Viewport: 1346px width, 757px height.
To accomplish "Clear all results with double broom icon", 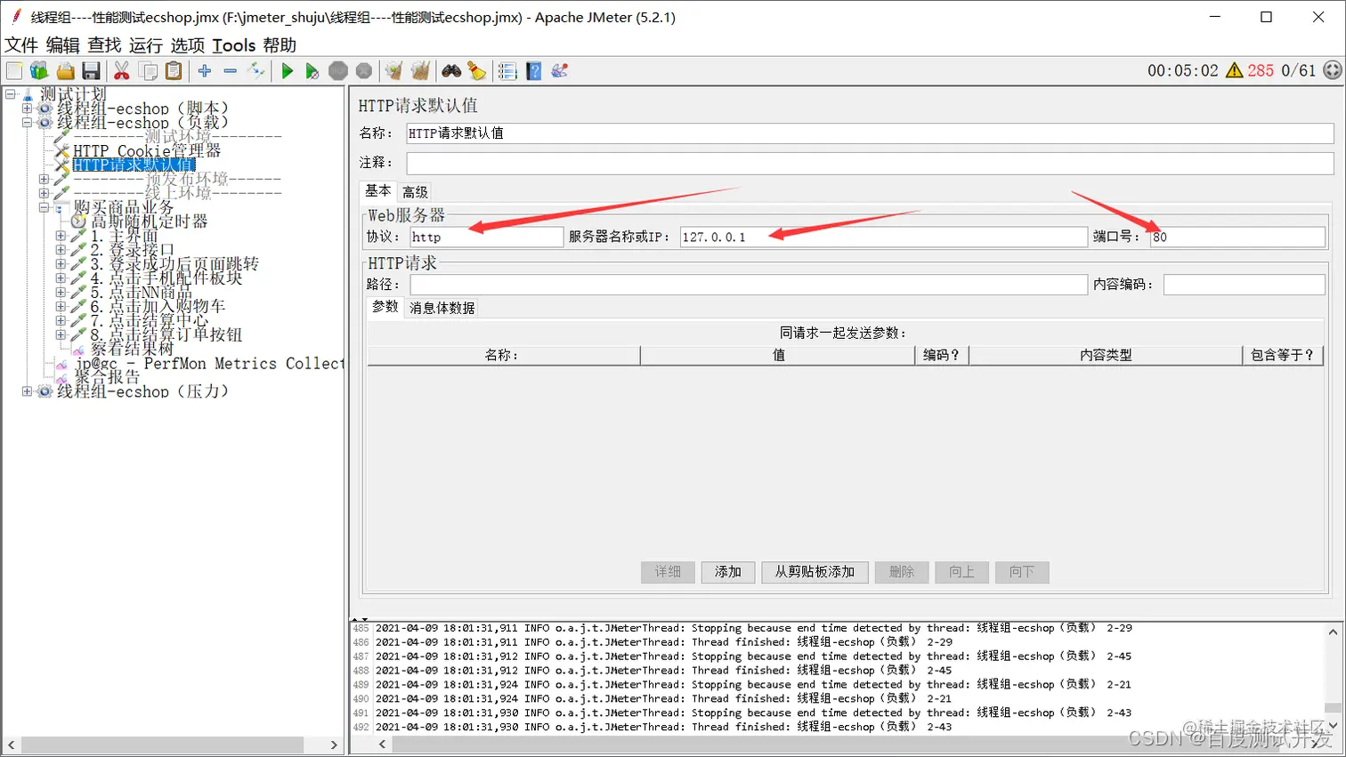I will coord(420,71).
